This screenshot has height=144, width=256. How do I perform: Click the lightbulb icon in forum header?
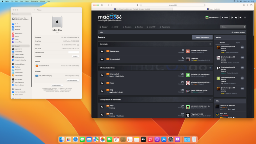(245, 18)
